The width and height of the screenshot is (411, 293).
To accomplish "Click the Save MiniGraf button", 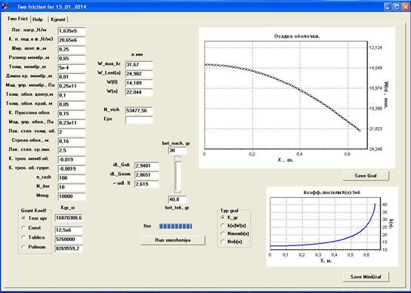I will (366, 276).
